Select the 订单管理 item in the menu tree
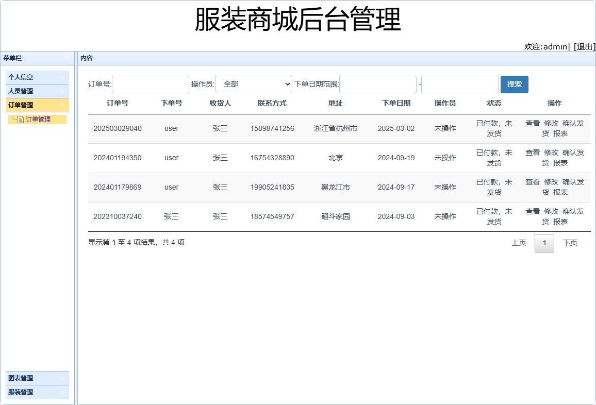This screenshot has height=405, width=596. pos(37,118)
